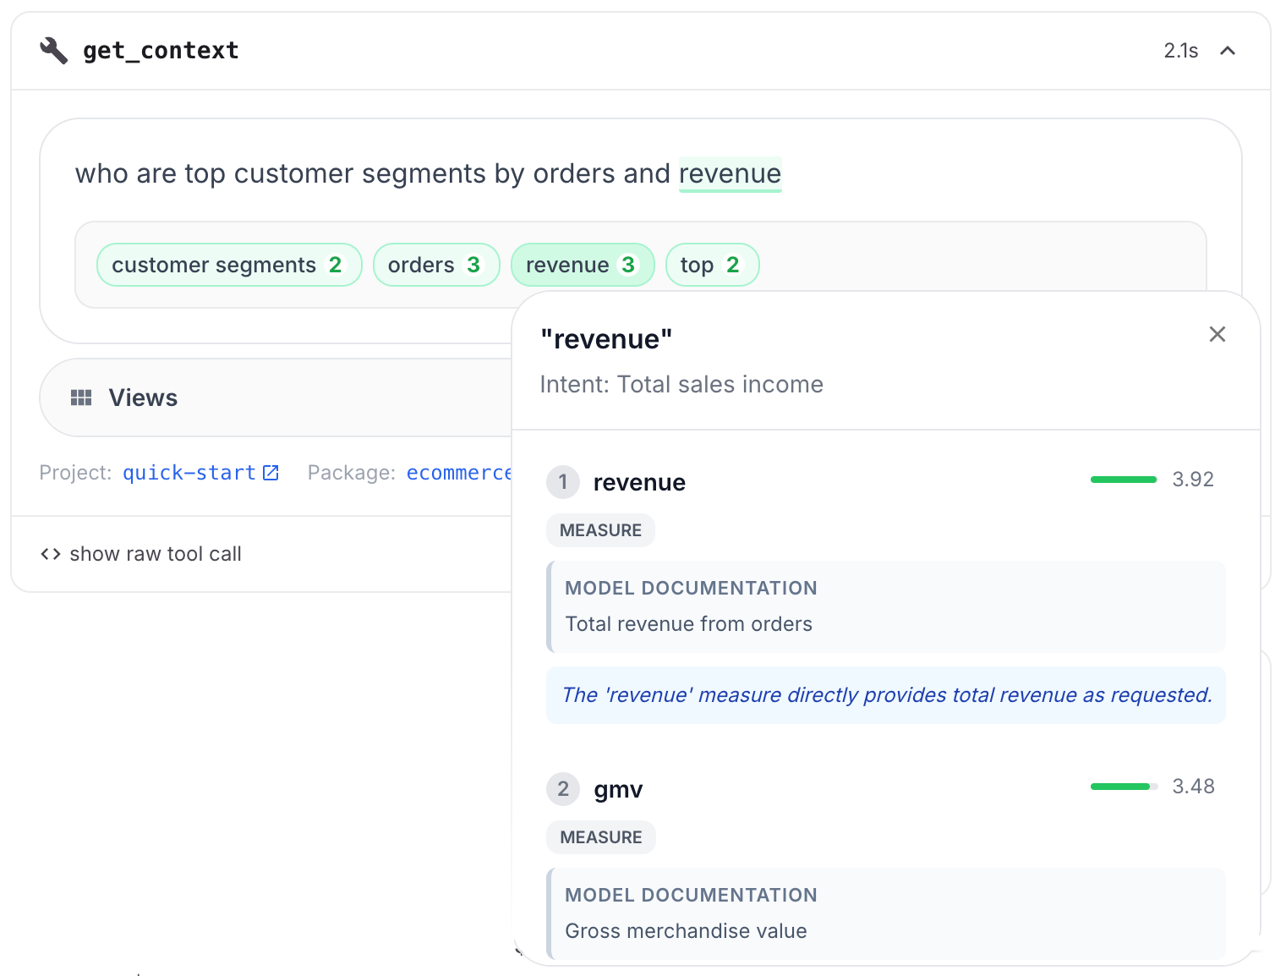Click the wrench icon next to get_context
Viewport: 1275px width, 976px height.
[52, 50]
